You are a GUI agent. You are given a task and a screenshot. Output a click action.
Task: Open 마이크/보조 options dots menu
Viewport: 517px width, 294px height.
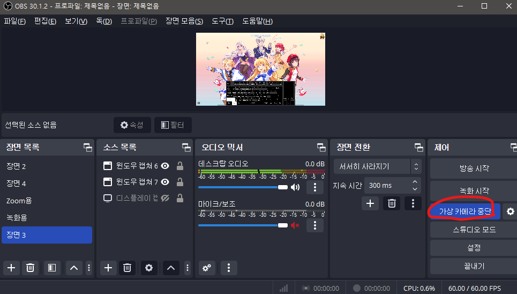tap(315, 225)
